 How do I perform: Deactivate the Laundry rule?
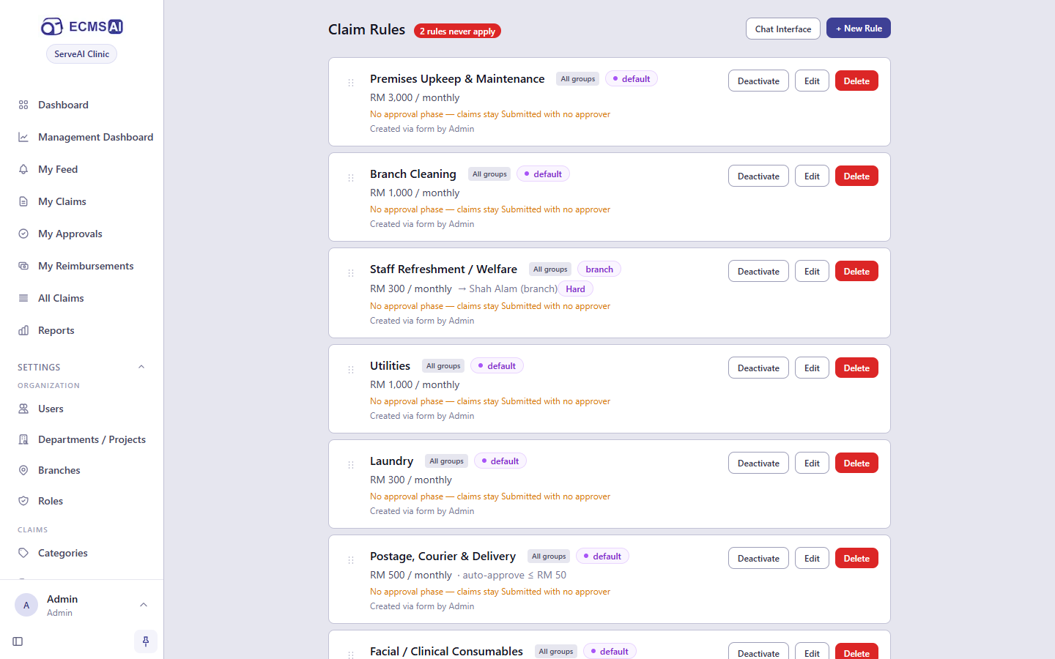coord(758,463)
